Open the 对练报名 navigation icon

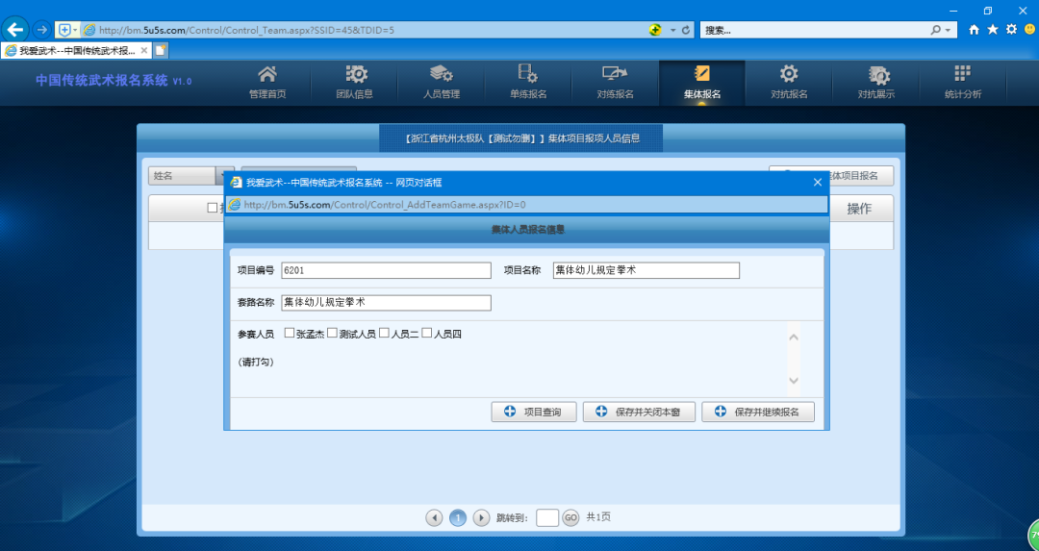click(x=615, y=75)
